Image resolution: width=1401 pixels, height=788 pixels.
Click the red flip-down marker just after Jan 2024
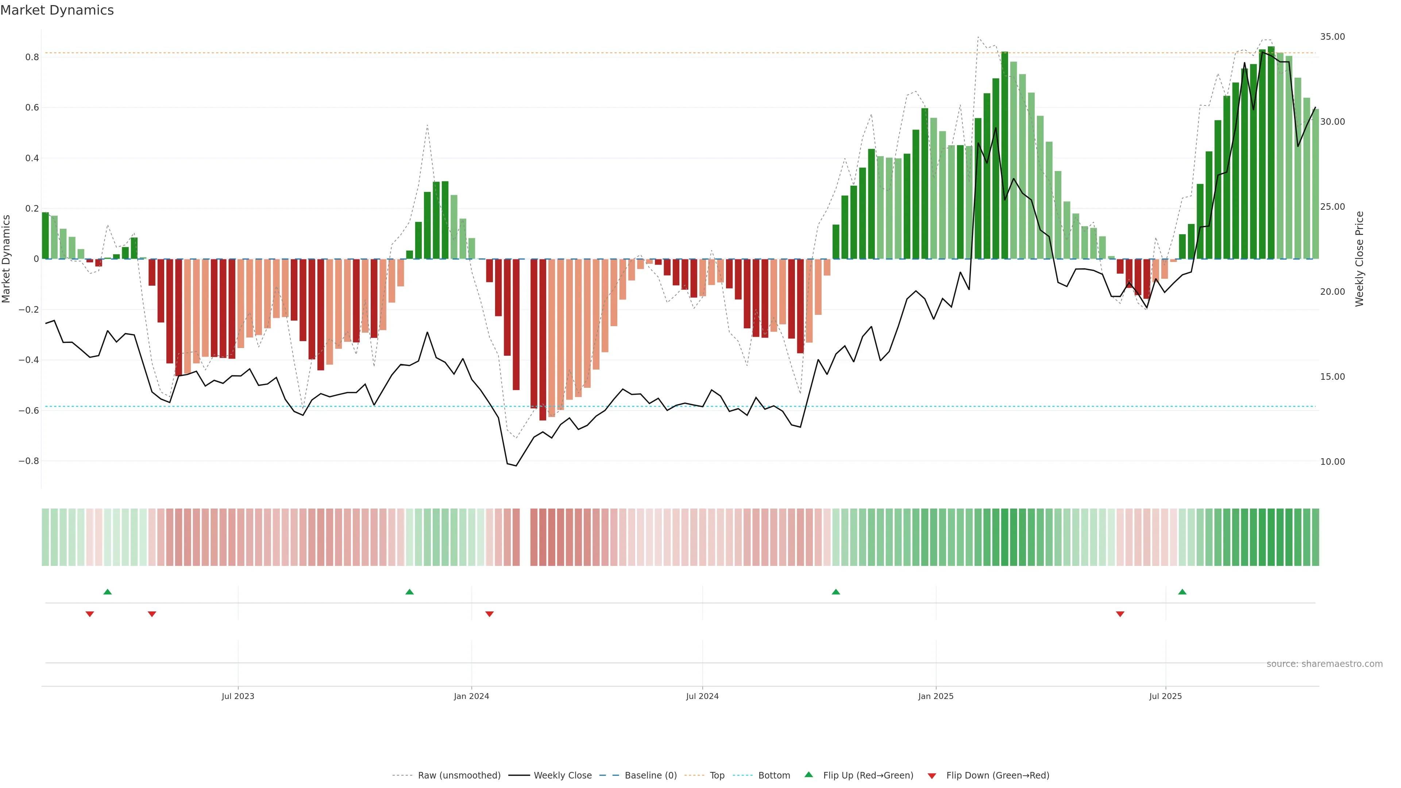coord(490,614)
